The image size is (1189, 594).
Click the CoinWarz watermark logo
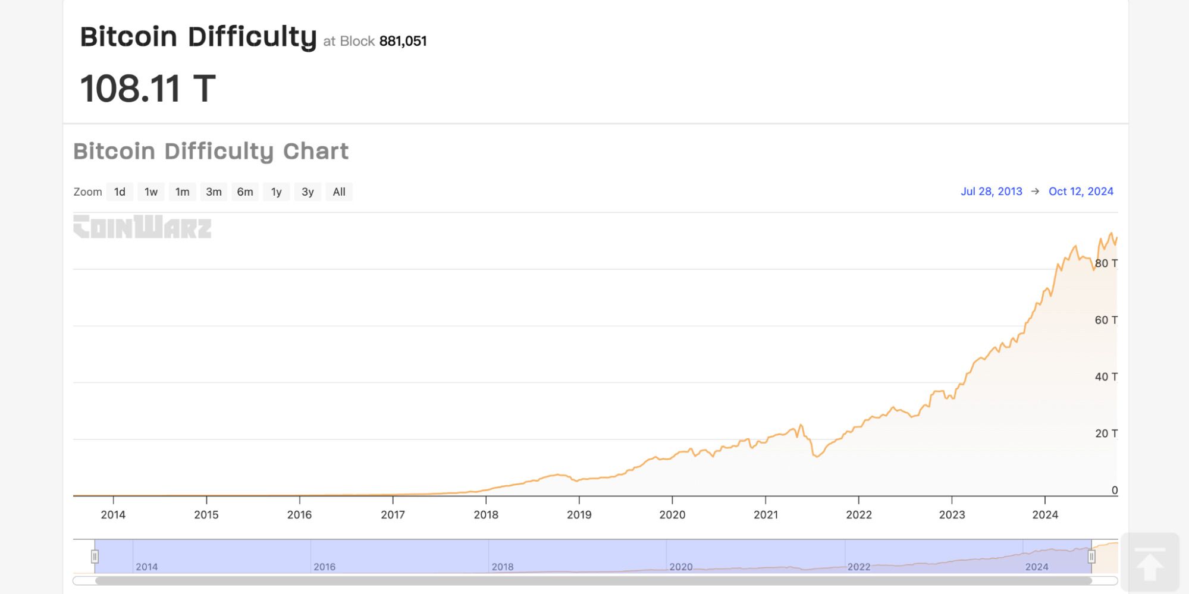click(x=142, y=227)
